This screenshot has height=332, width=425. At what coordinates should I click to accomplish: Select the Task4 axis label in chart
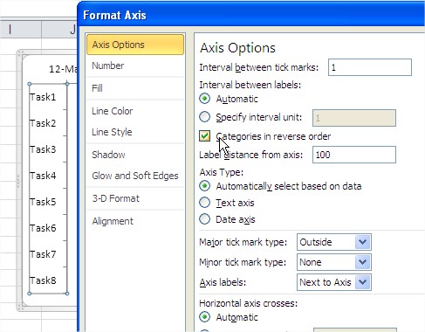tap(43, 176)
